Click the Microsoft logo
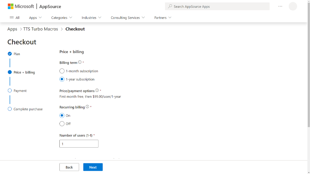The width and height of the screenshot is (310, 174). [21, 6]
